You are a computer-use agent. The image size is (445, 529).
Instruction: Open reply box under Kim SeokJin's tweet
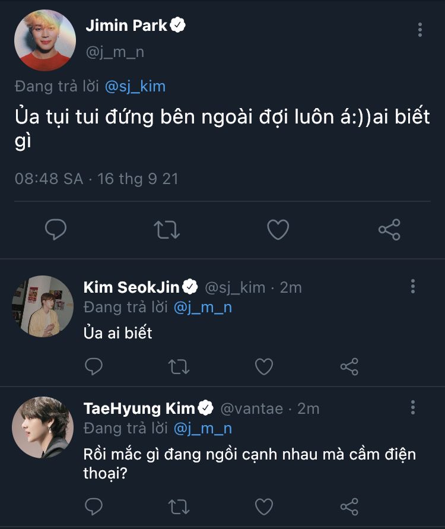pyautogui.click(x=94, y=366)
